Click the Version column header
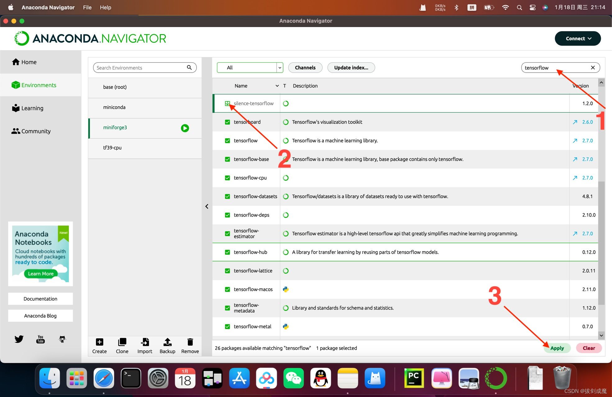Viewport: 612px width, 397px height. [581, 86]
